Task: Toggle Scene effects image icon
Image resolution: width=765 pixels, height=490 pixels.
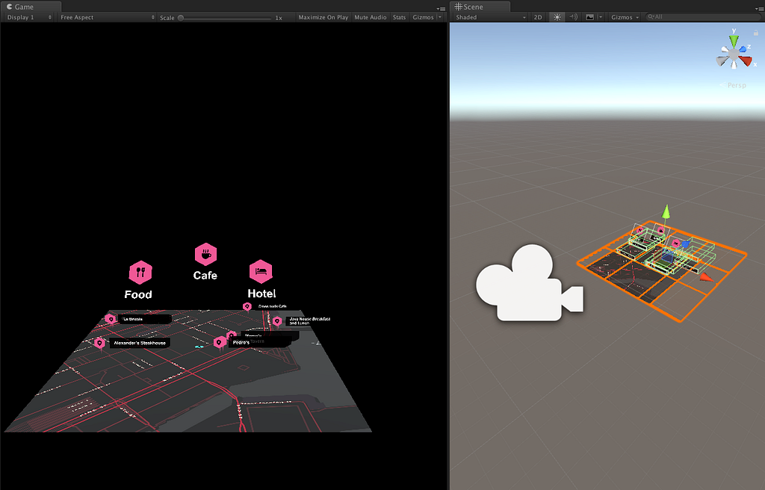Action: pyautogui.click(x=590, y=17)
